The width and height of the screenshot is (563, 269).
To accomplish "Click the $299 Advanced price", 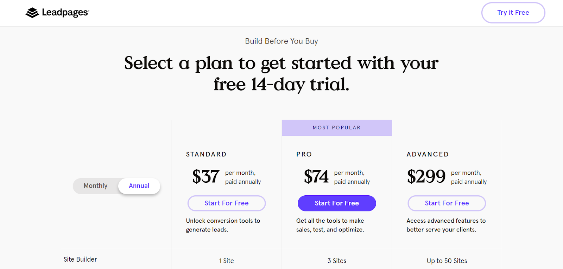I will pos(426,176).
